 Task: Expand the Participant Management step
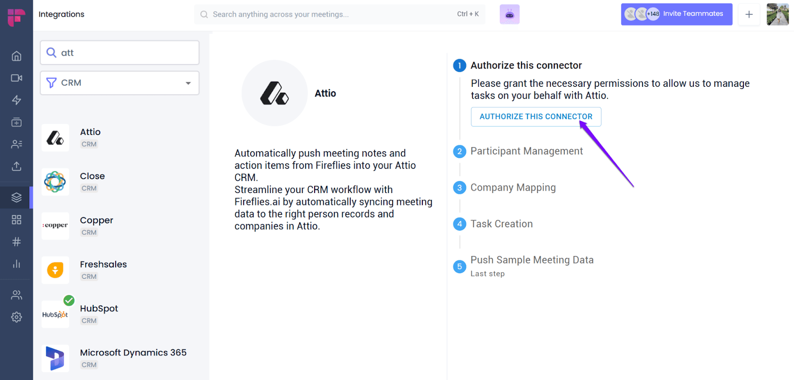[527, 151]
